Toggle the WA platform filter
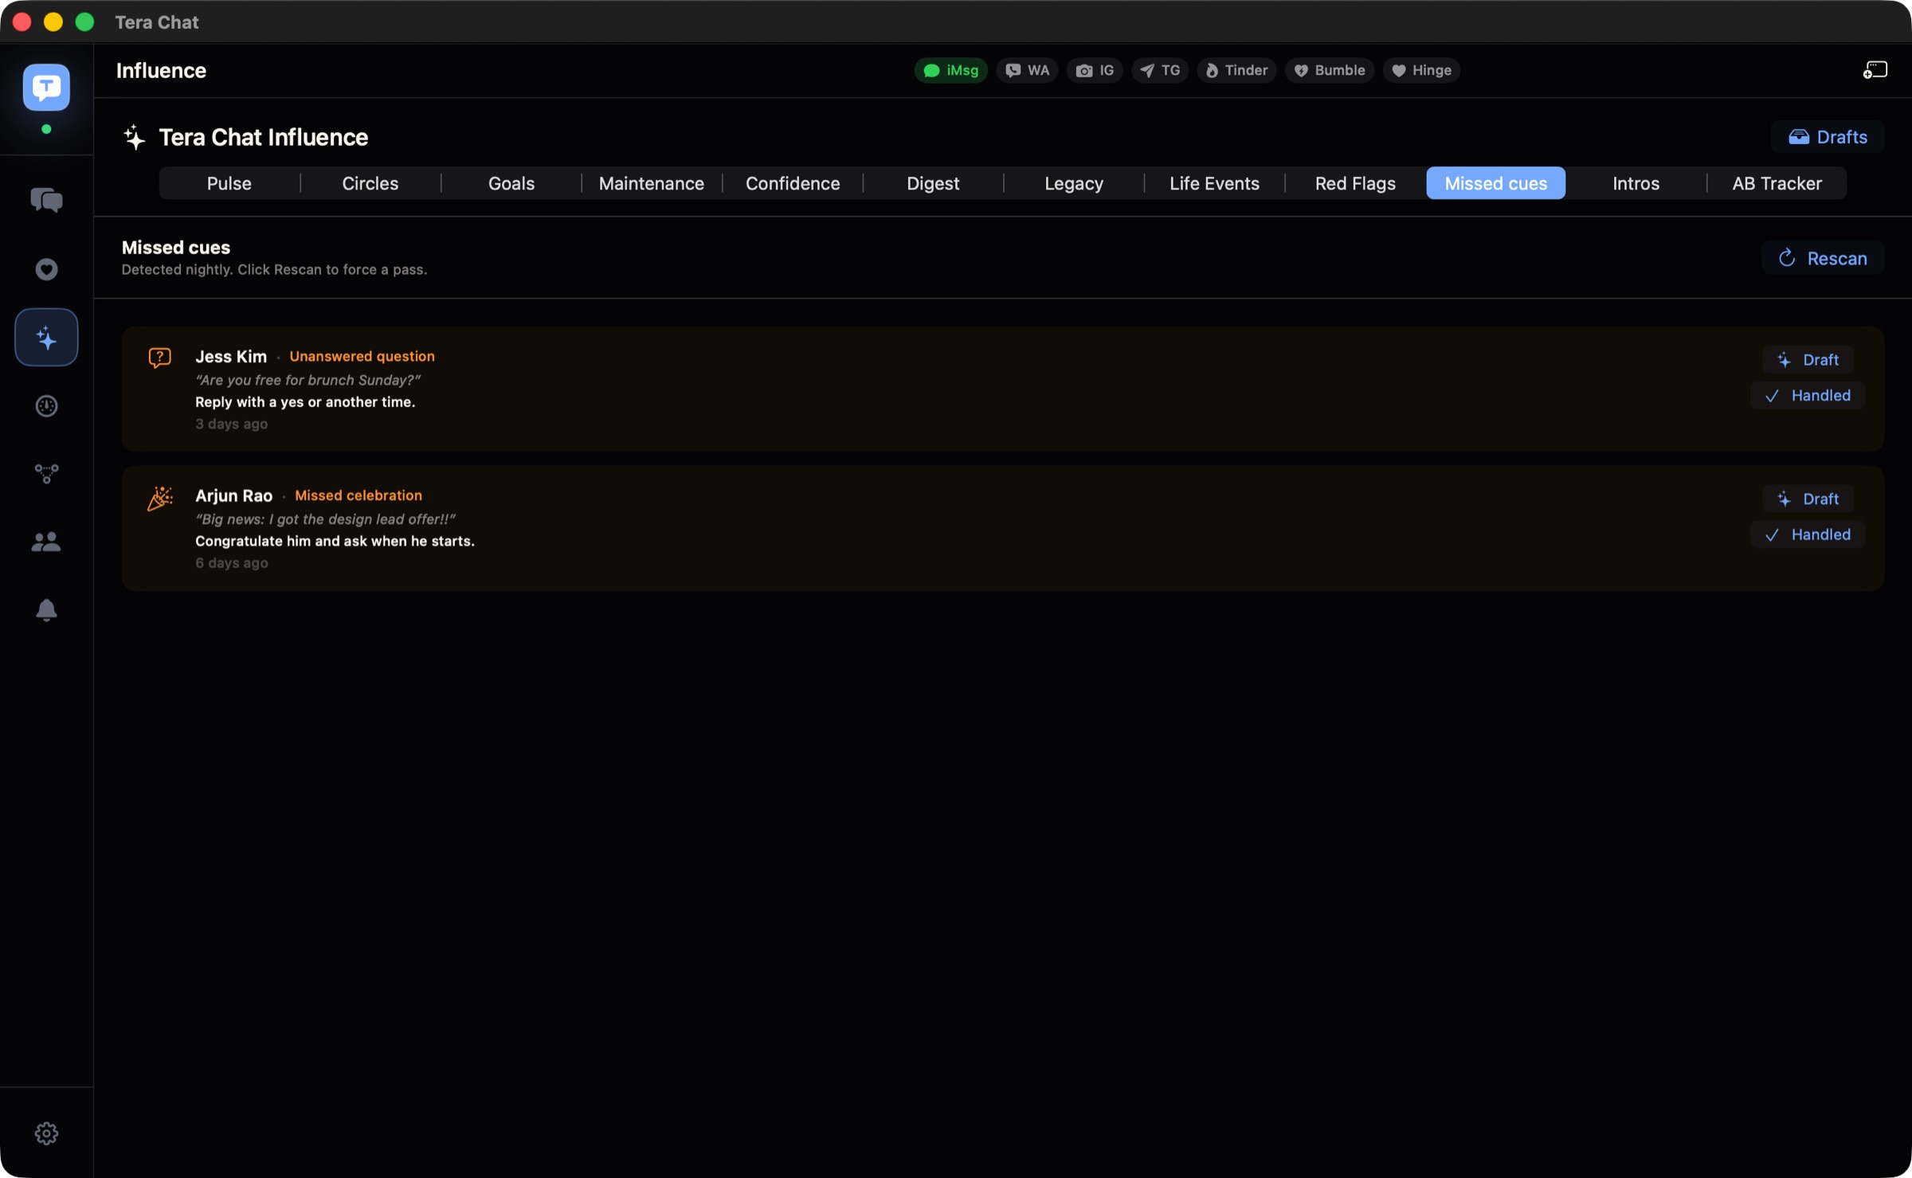 (1027, 70)
